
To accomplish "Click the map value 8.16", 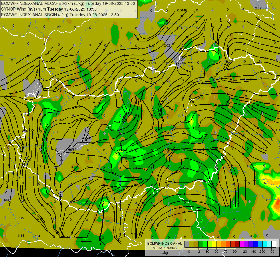I will tap(21, 236).
